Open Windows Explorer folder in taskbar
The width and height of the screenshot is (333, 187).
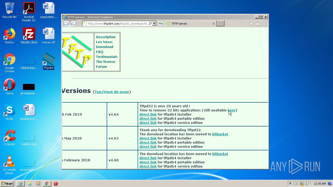click(29, 184)
